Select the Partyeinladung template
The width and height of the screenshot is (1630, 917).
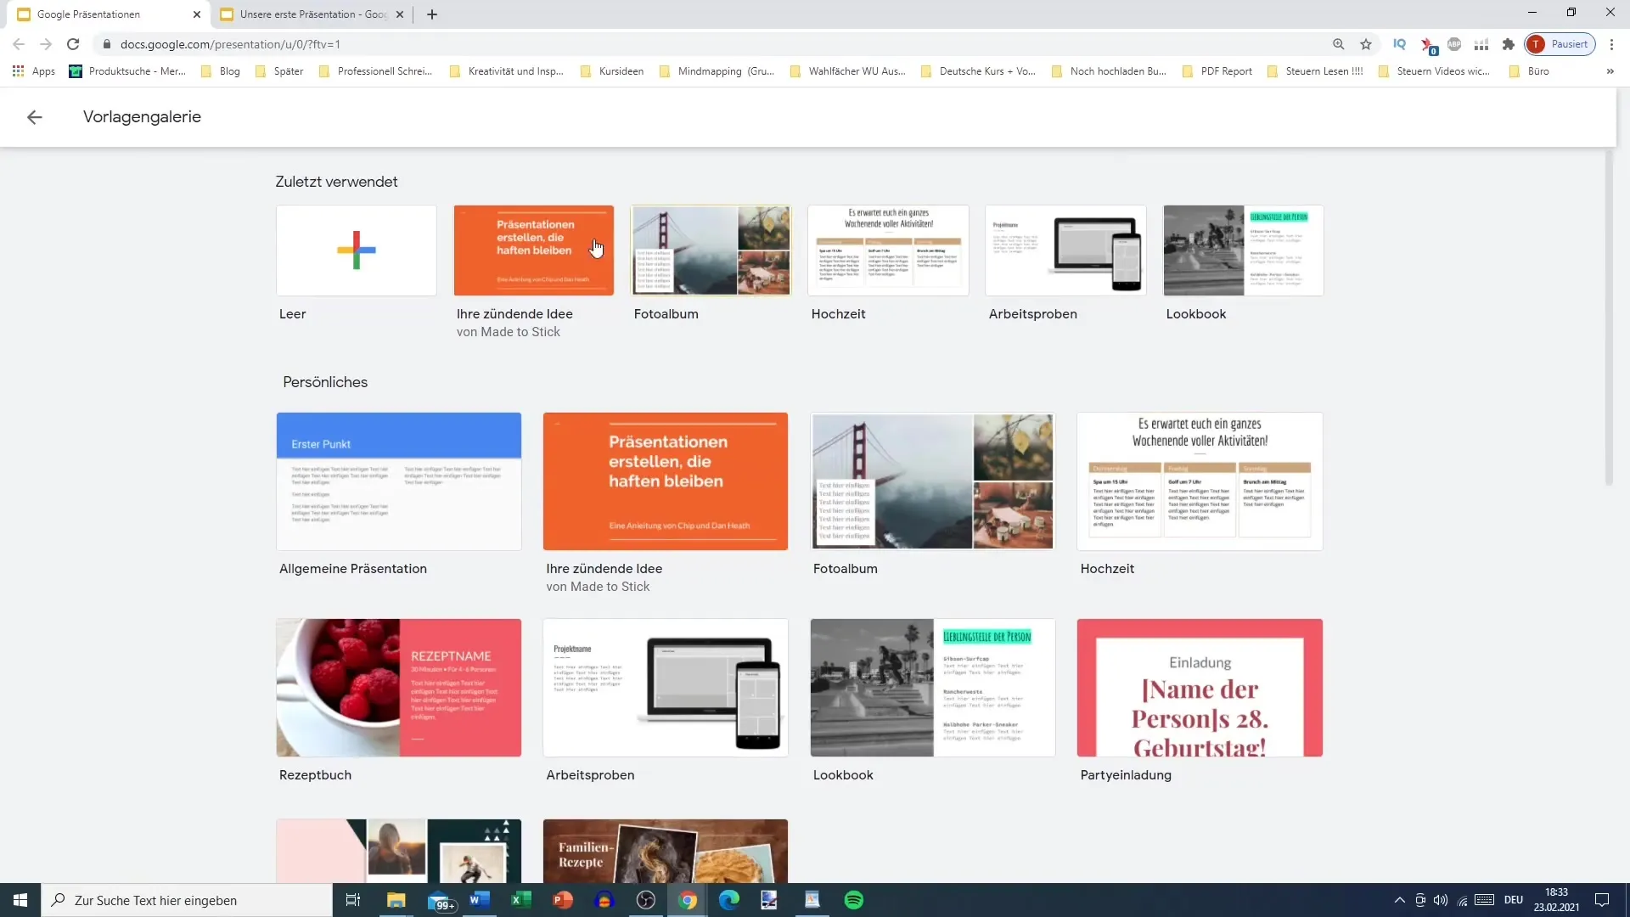(1200, 688)
